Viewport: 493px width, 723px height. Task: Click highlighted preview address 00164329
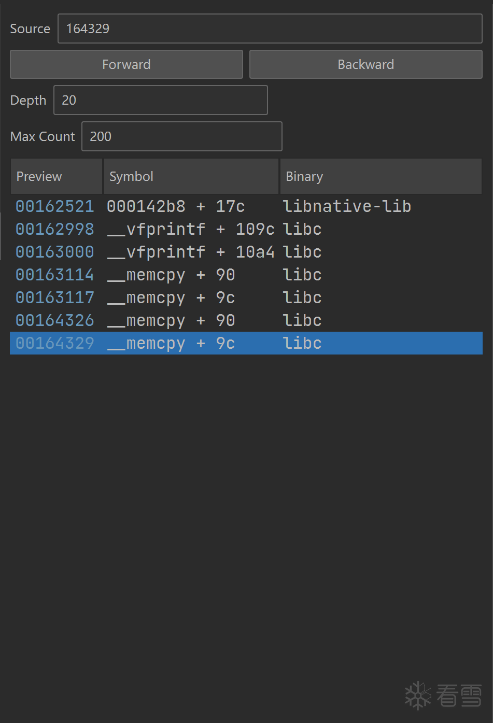click(x=55, y=343)
